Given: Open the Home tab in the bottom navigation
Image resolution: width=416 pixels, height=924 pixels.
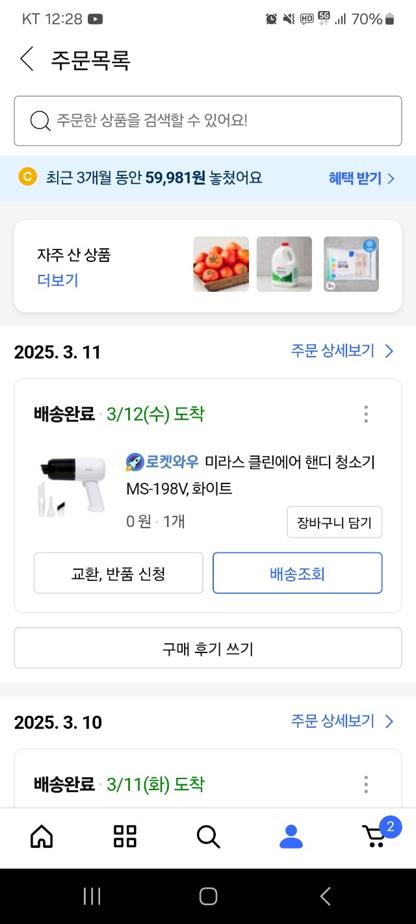Looking at the screenshot, I should tap(42, 836).
